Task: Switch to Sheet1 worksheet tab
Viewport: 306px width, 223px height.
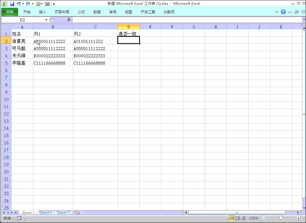Action: pyautogui.click(x=28, y=213)
